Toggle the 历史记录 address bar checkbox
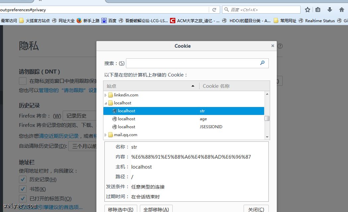348x212 pixels. click(x=23, y=179)
